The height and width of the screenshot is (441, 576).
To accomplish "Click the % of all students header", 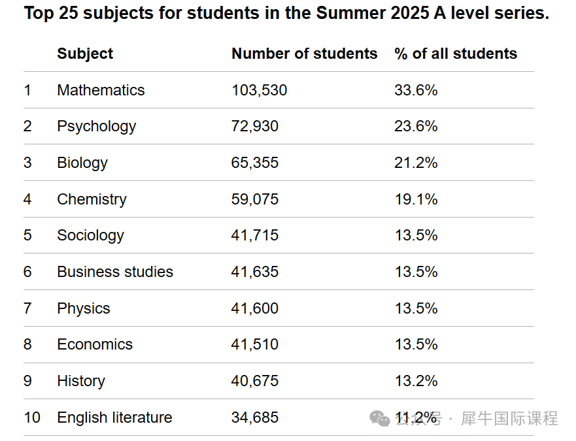I will [456, 54].
